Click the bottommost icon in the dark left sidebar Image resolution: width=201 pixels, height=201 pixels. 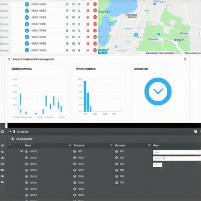tap(2, 182)
